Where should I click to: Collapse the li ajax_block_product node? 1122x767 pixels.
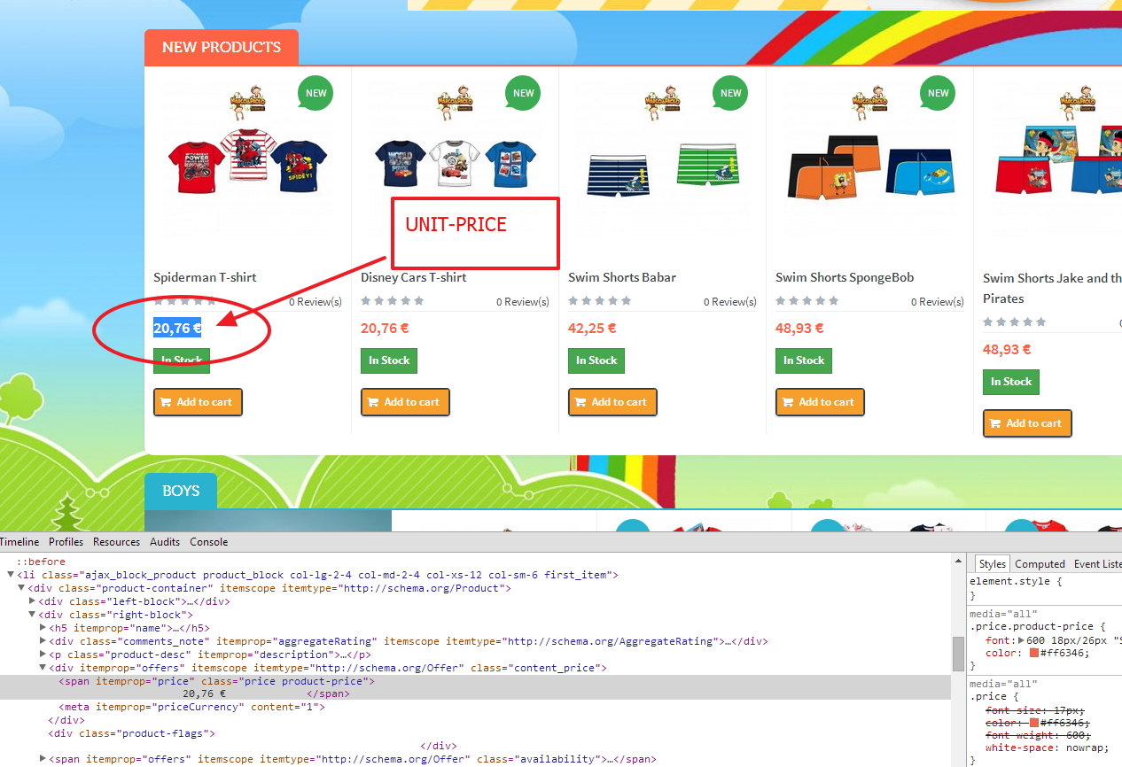tap(11, 575)
